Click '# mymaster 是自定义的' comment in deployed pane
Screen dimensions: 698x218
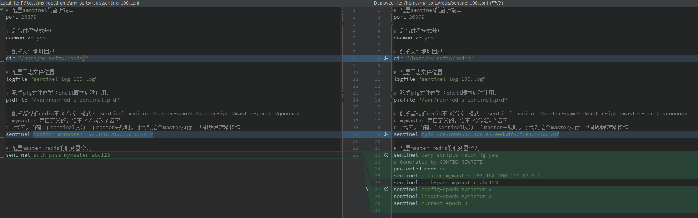point(451,120)
